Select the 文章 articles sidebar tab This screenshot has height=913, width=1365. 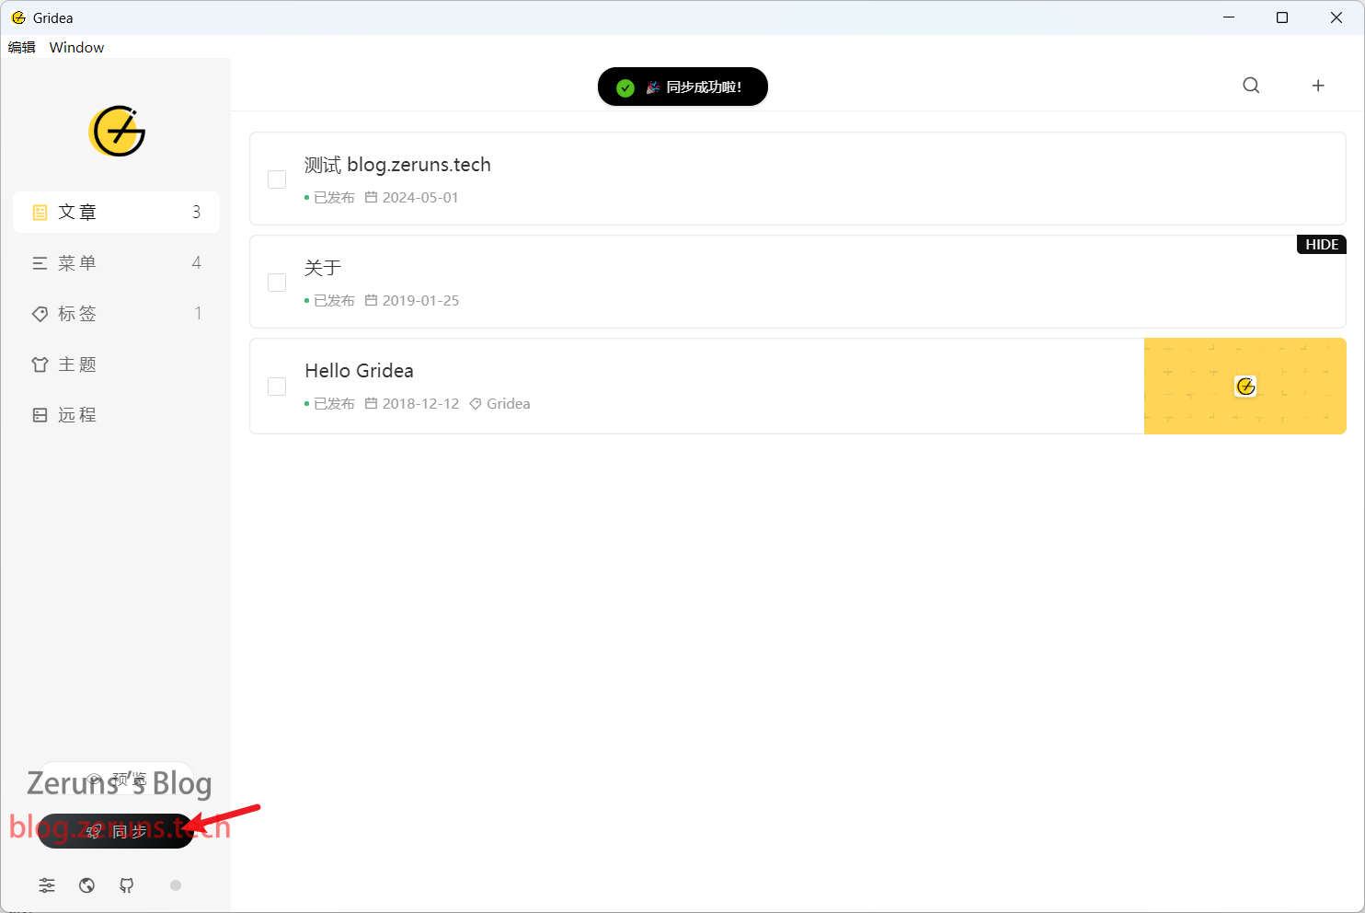tap(116, 213)
